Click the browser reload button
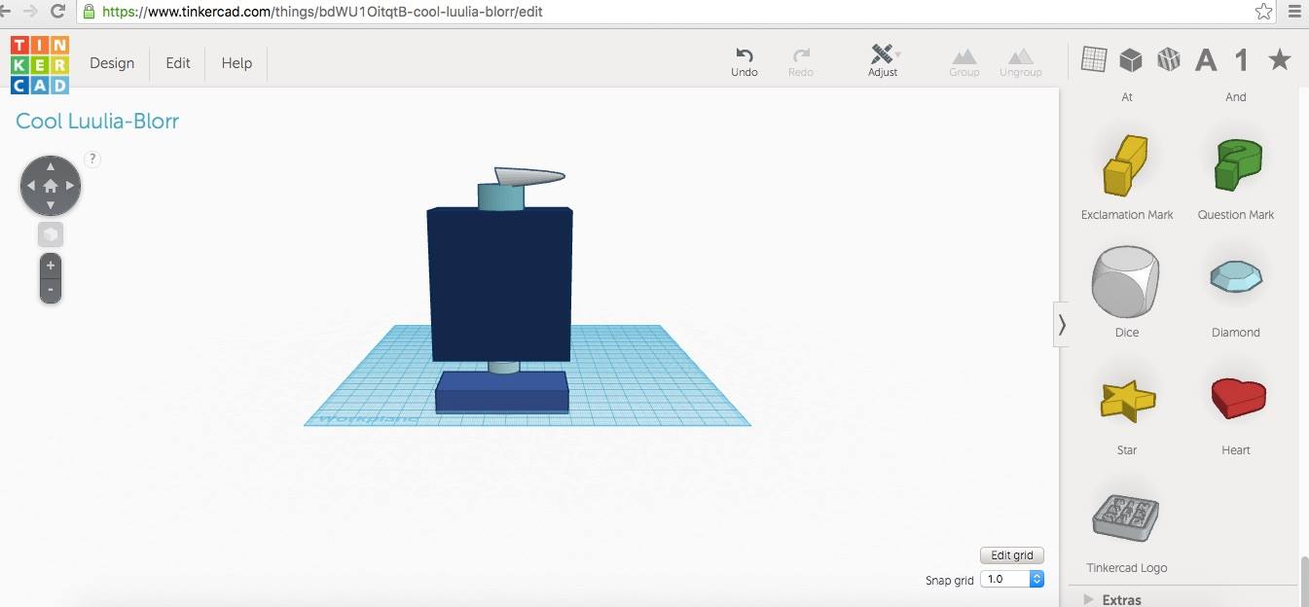 tap(58, 12)
